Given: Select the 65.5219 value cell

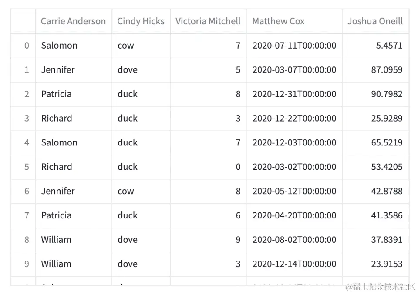Looking at the screenshot, I should (387, 143).
